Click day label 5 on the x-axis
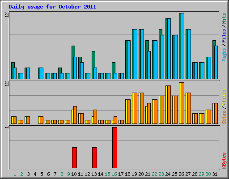This screenshot has width=229, height=179. [42, 174]
